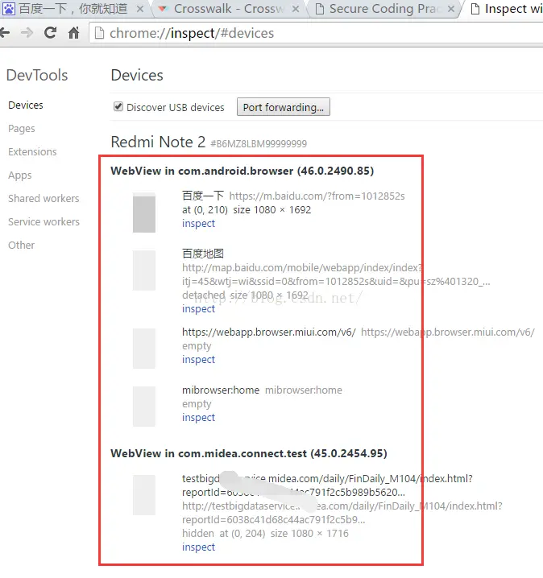This screenshot has height=578, width=543.
Task: Click the Baidu paw favicon tab icon
Action: pos(8,9)
